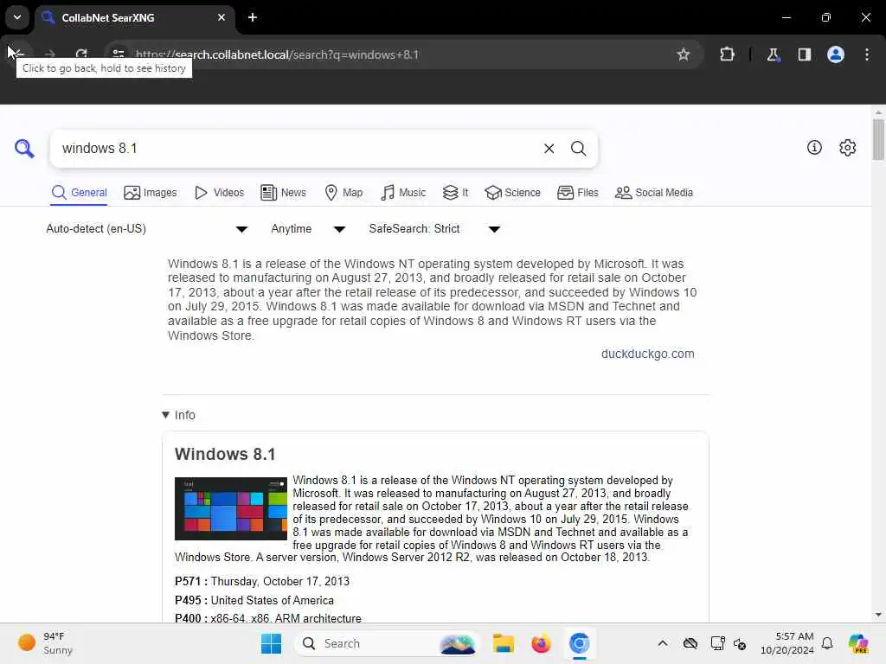Open the duckduckgo.com source link
This screenshot has height=664, width=886.
[647, 354]
